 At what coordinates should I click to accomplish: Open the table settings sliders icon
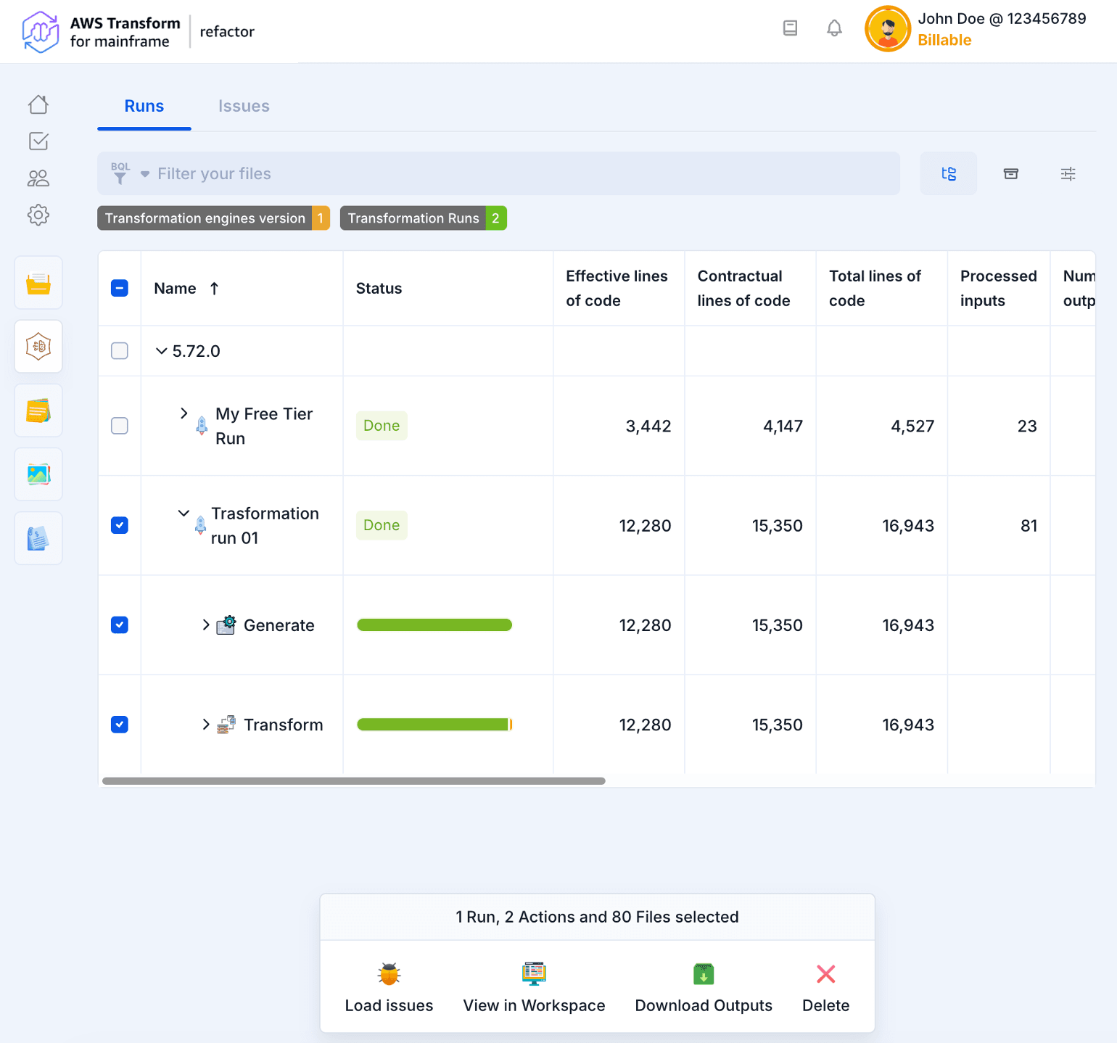tap(1068, 174)
